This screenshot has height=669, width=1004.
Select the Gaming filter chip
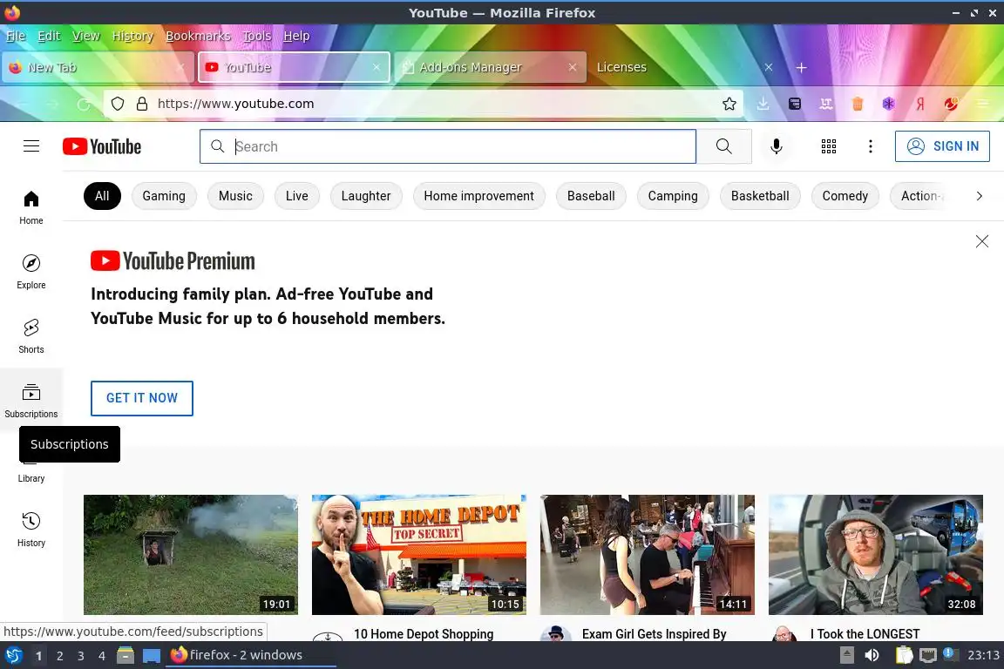pos(164,196)
